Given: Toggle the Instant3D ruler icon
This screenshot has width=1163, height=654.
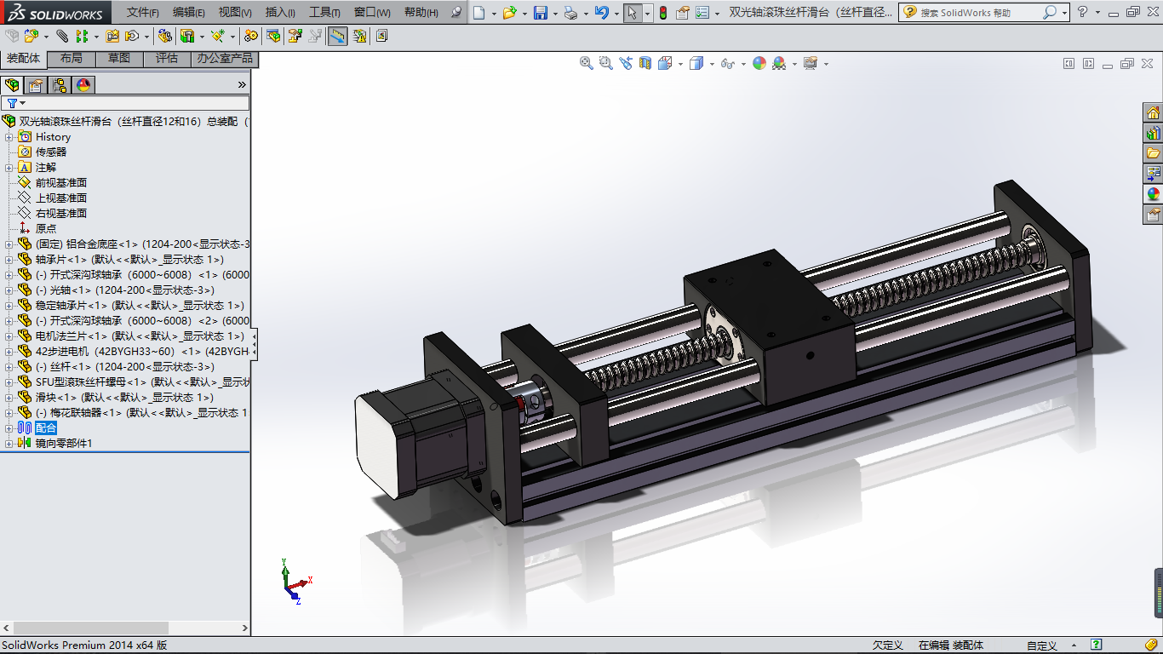Looking at the screenshot, I should [x=338, y=36].
